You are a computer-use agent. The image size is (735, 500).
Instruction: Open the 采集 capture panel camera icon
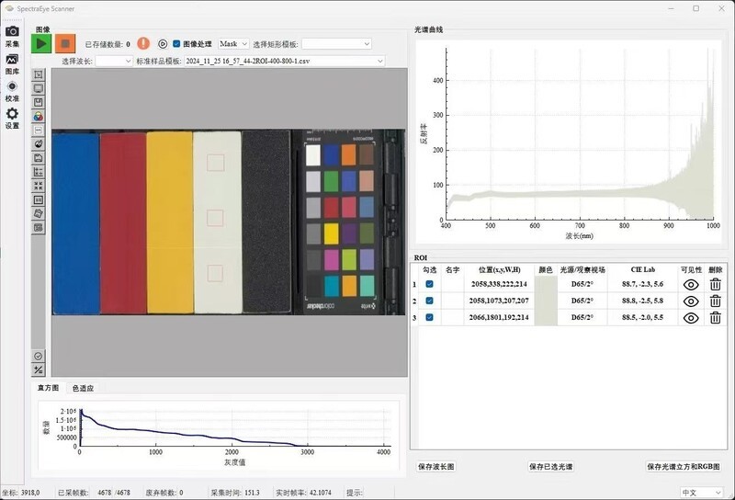point(12,31)
